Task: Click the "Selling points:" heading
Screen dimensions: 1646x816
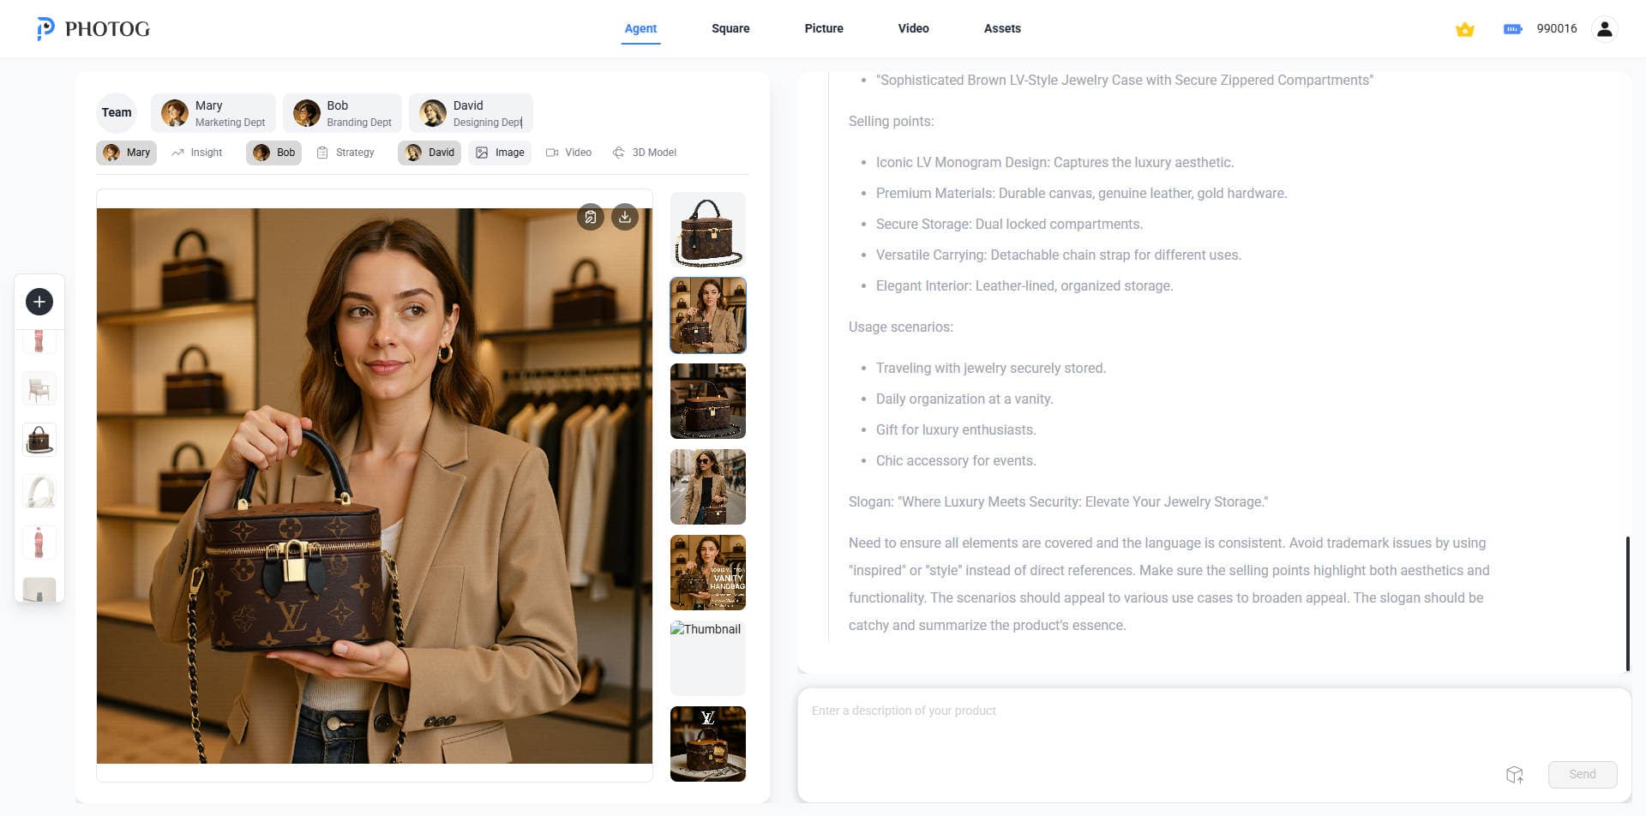Action: pos(891,121)
